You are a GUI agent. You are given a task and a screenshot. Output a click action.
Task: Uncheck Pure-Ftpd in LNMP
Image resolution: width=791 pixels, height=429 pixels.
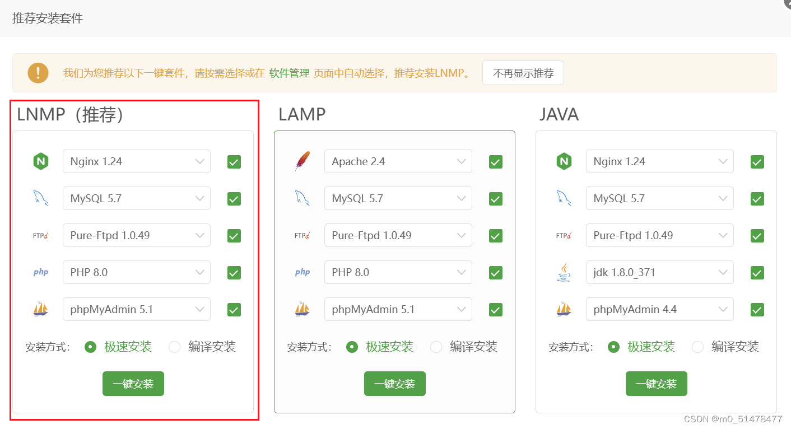[234, 236]
